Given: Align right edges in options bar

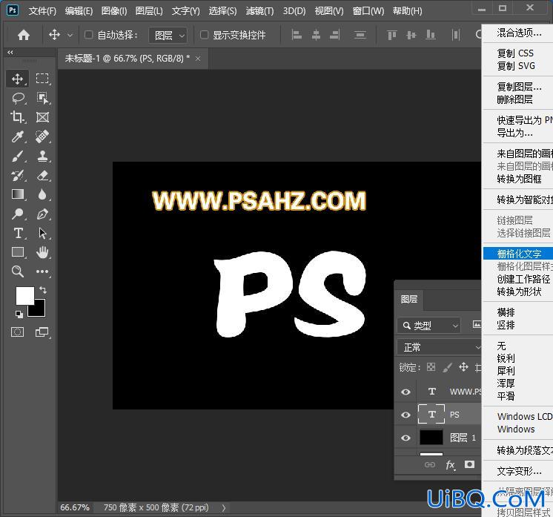Looking at the screenshot, I should pyautogui.click(x=335, y=35).
